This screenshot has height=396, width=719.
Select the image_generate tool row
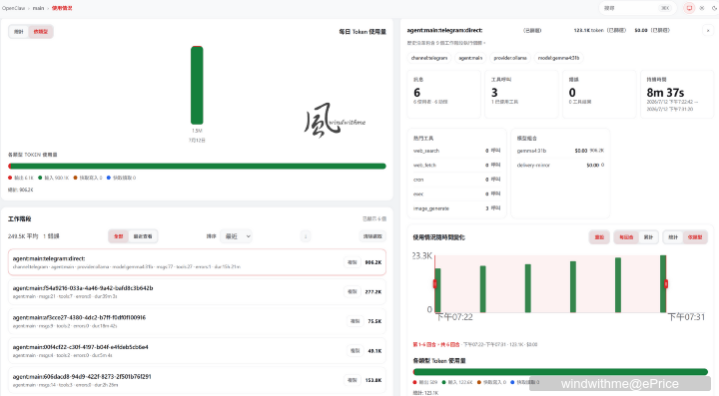coord(456,208)
